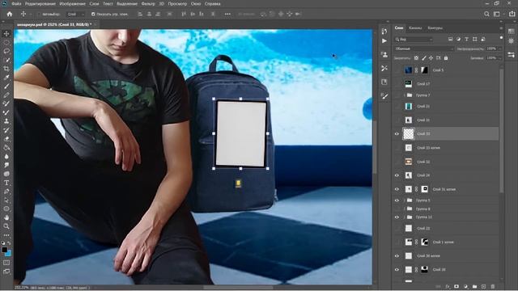Hide the selected Слой 33 layer

[397, 134]
